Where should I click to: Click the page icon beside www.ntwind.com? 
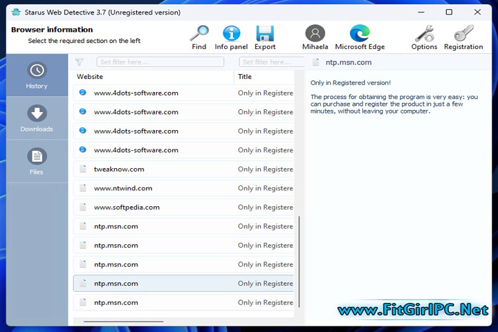click(83, 187)
